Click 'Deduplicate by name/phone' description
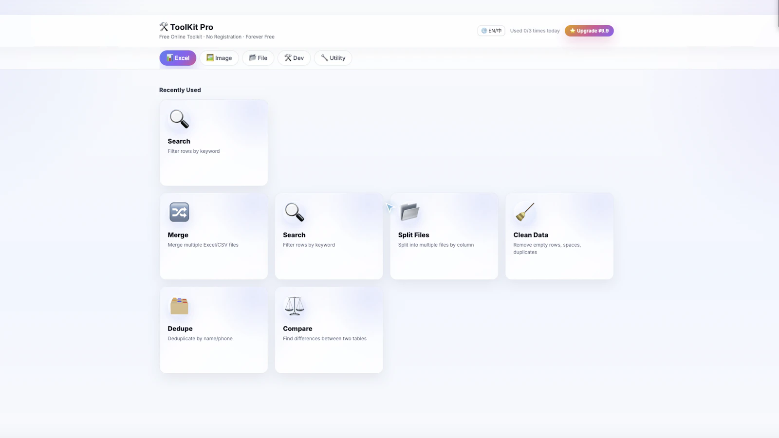Image resolution: width=779 pixels, height=438 pixels. pos(200,339)
